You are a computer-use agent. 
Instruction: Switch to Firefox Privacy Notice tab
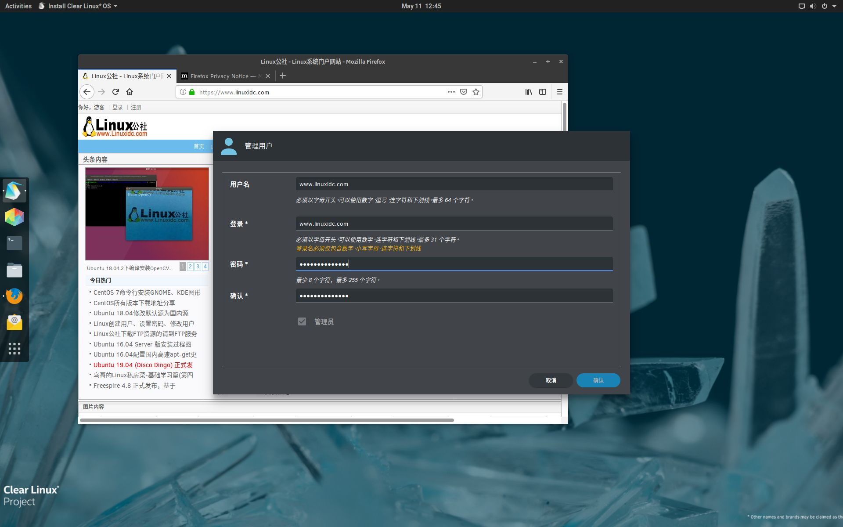(x=222, y=76)
